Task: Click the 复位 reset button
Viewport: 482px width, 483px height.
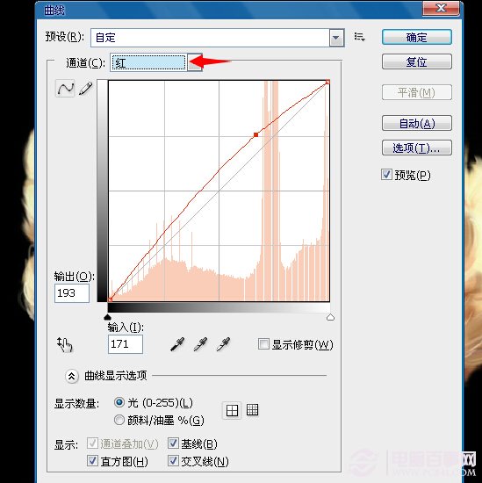Action: (417, 62)
